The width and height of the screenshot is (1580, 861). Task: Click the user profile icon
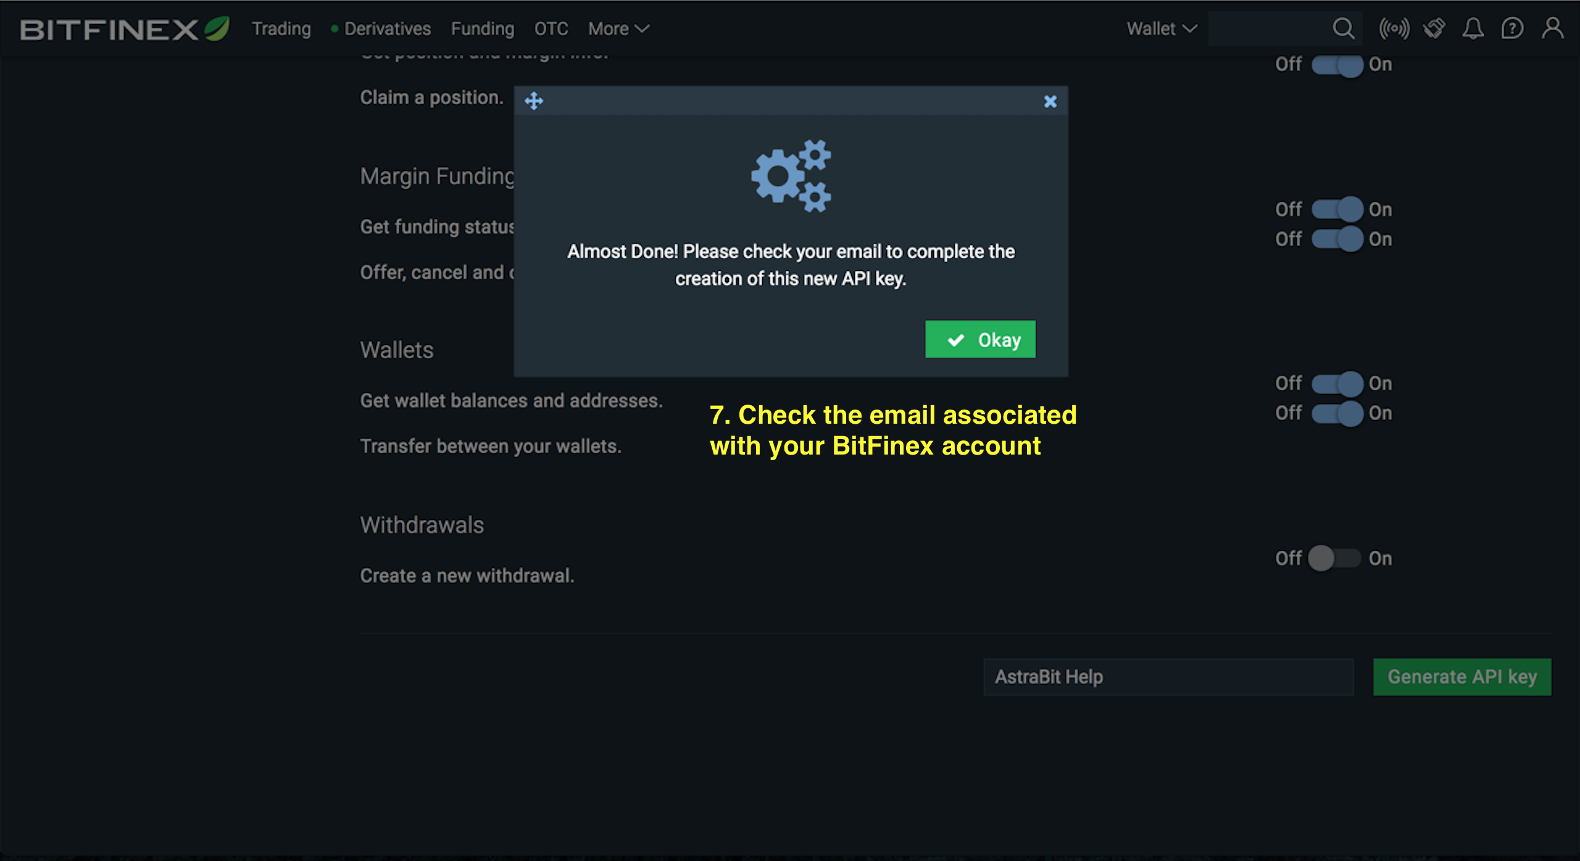(1552, 28)
